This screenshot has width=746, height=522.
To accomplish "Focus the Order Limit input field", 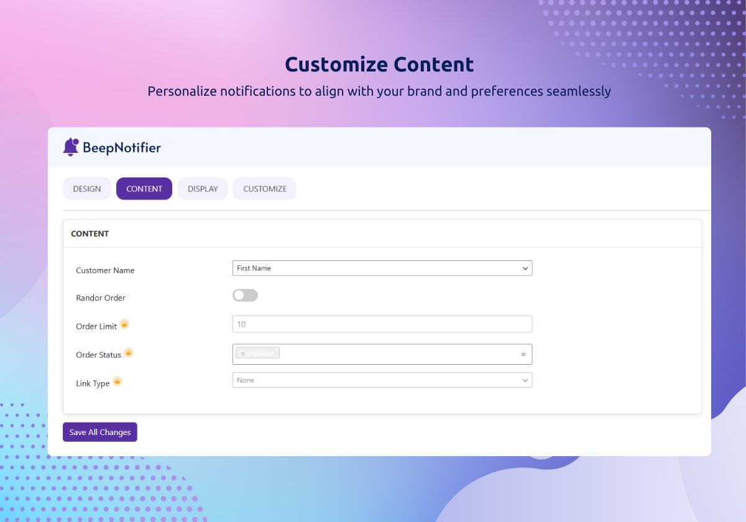I will pos(382,324).
